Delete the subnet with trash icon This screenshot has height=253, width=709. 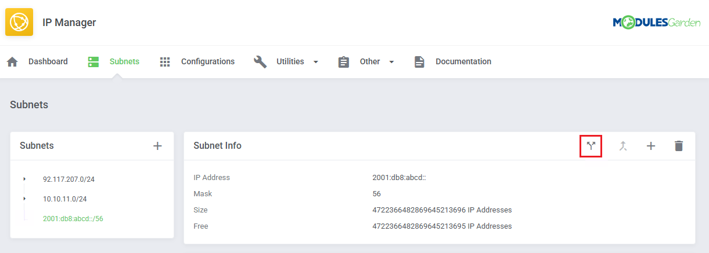[678, 146]
